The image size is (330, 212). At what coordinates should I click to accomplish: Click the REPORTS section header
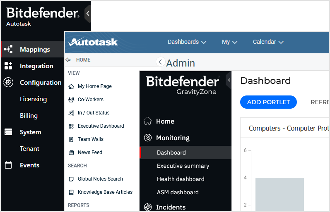[x=79, y=205]
